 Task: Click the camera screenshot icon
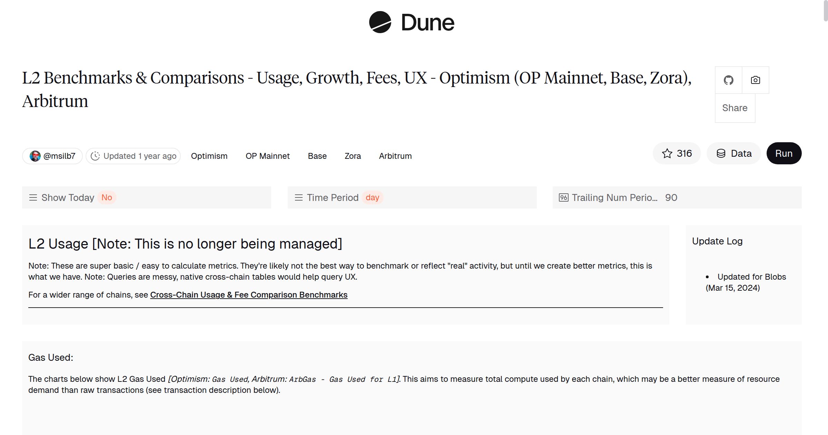coord(755,80)
